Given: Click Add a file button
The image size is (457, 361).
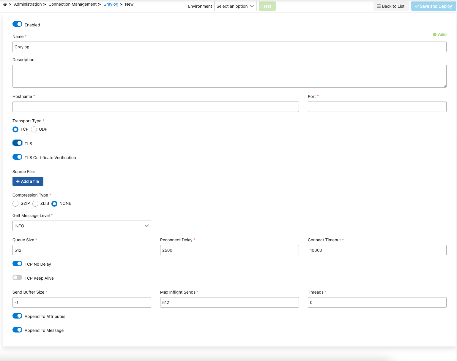Looking at the screenshot, I should coord(28,181).
